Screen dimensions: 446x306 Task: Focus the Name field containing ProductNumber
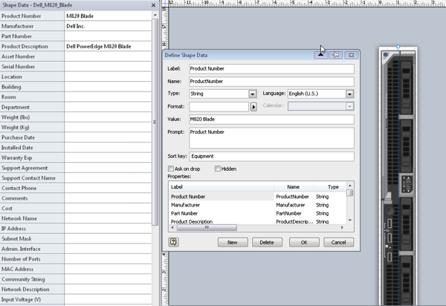(271, 82)
